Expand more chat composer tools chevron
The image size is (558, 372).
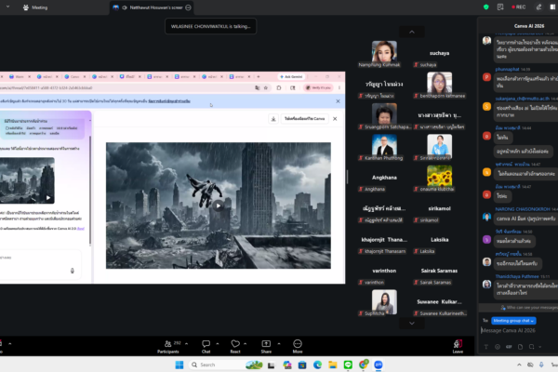540,347
